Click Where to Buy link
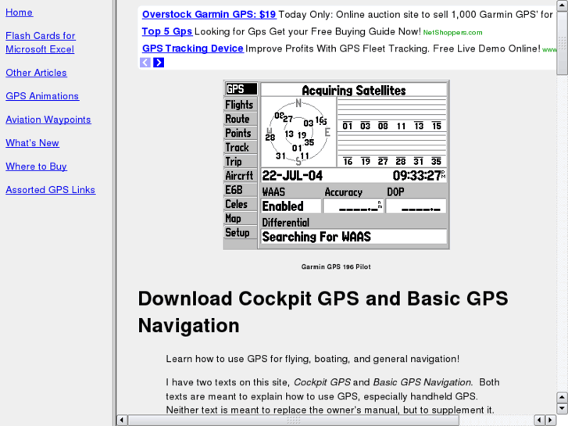This screenshot has height=426, width=568. 36,166
